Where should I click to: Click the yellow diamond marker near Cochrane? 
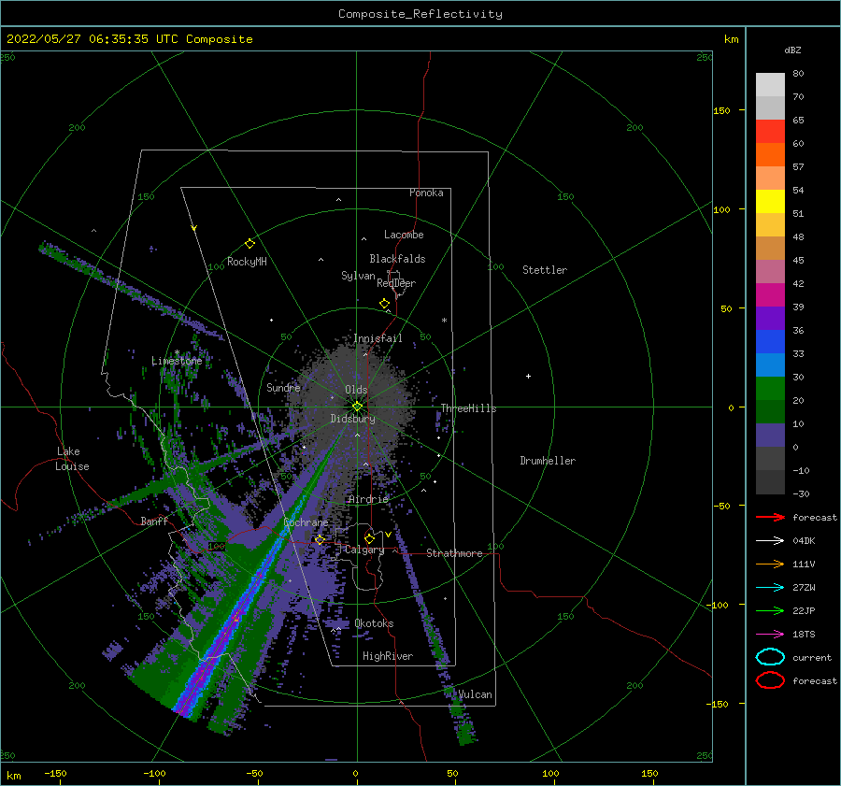tap(320, 540)
